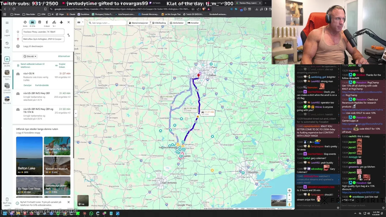This screenshot has width=386, height=217.
Task: Close the directions panel
Action: tap(68, 22)
